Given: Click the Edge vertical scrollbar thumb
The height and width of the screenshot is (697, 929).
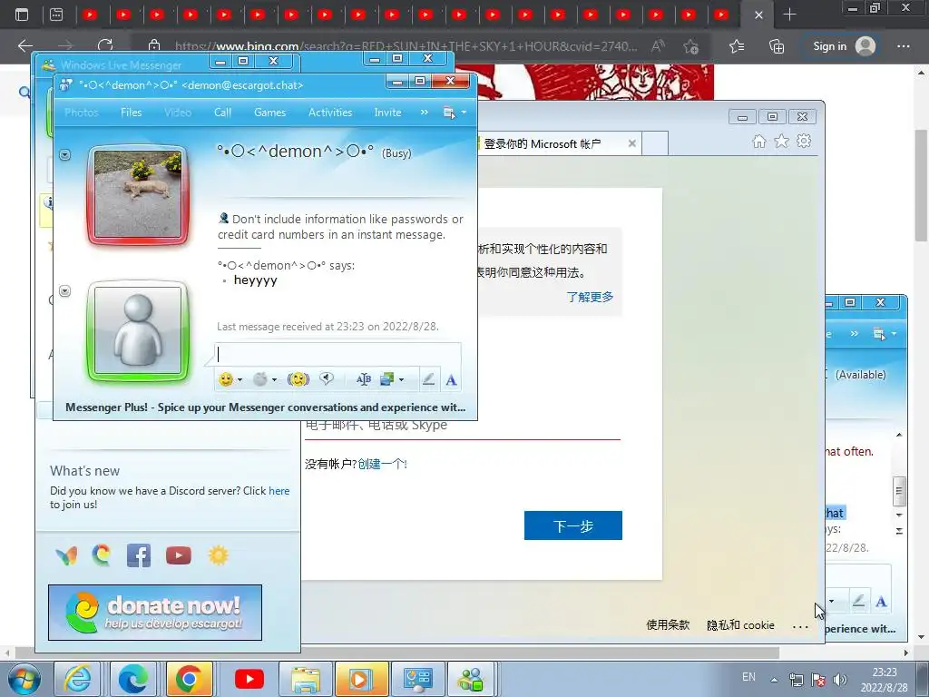Looking at the screenshot, I should (x=922, y=185).
